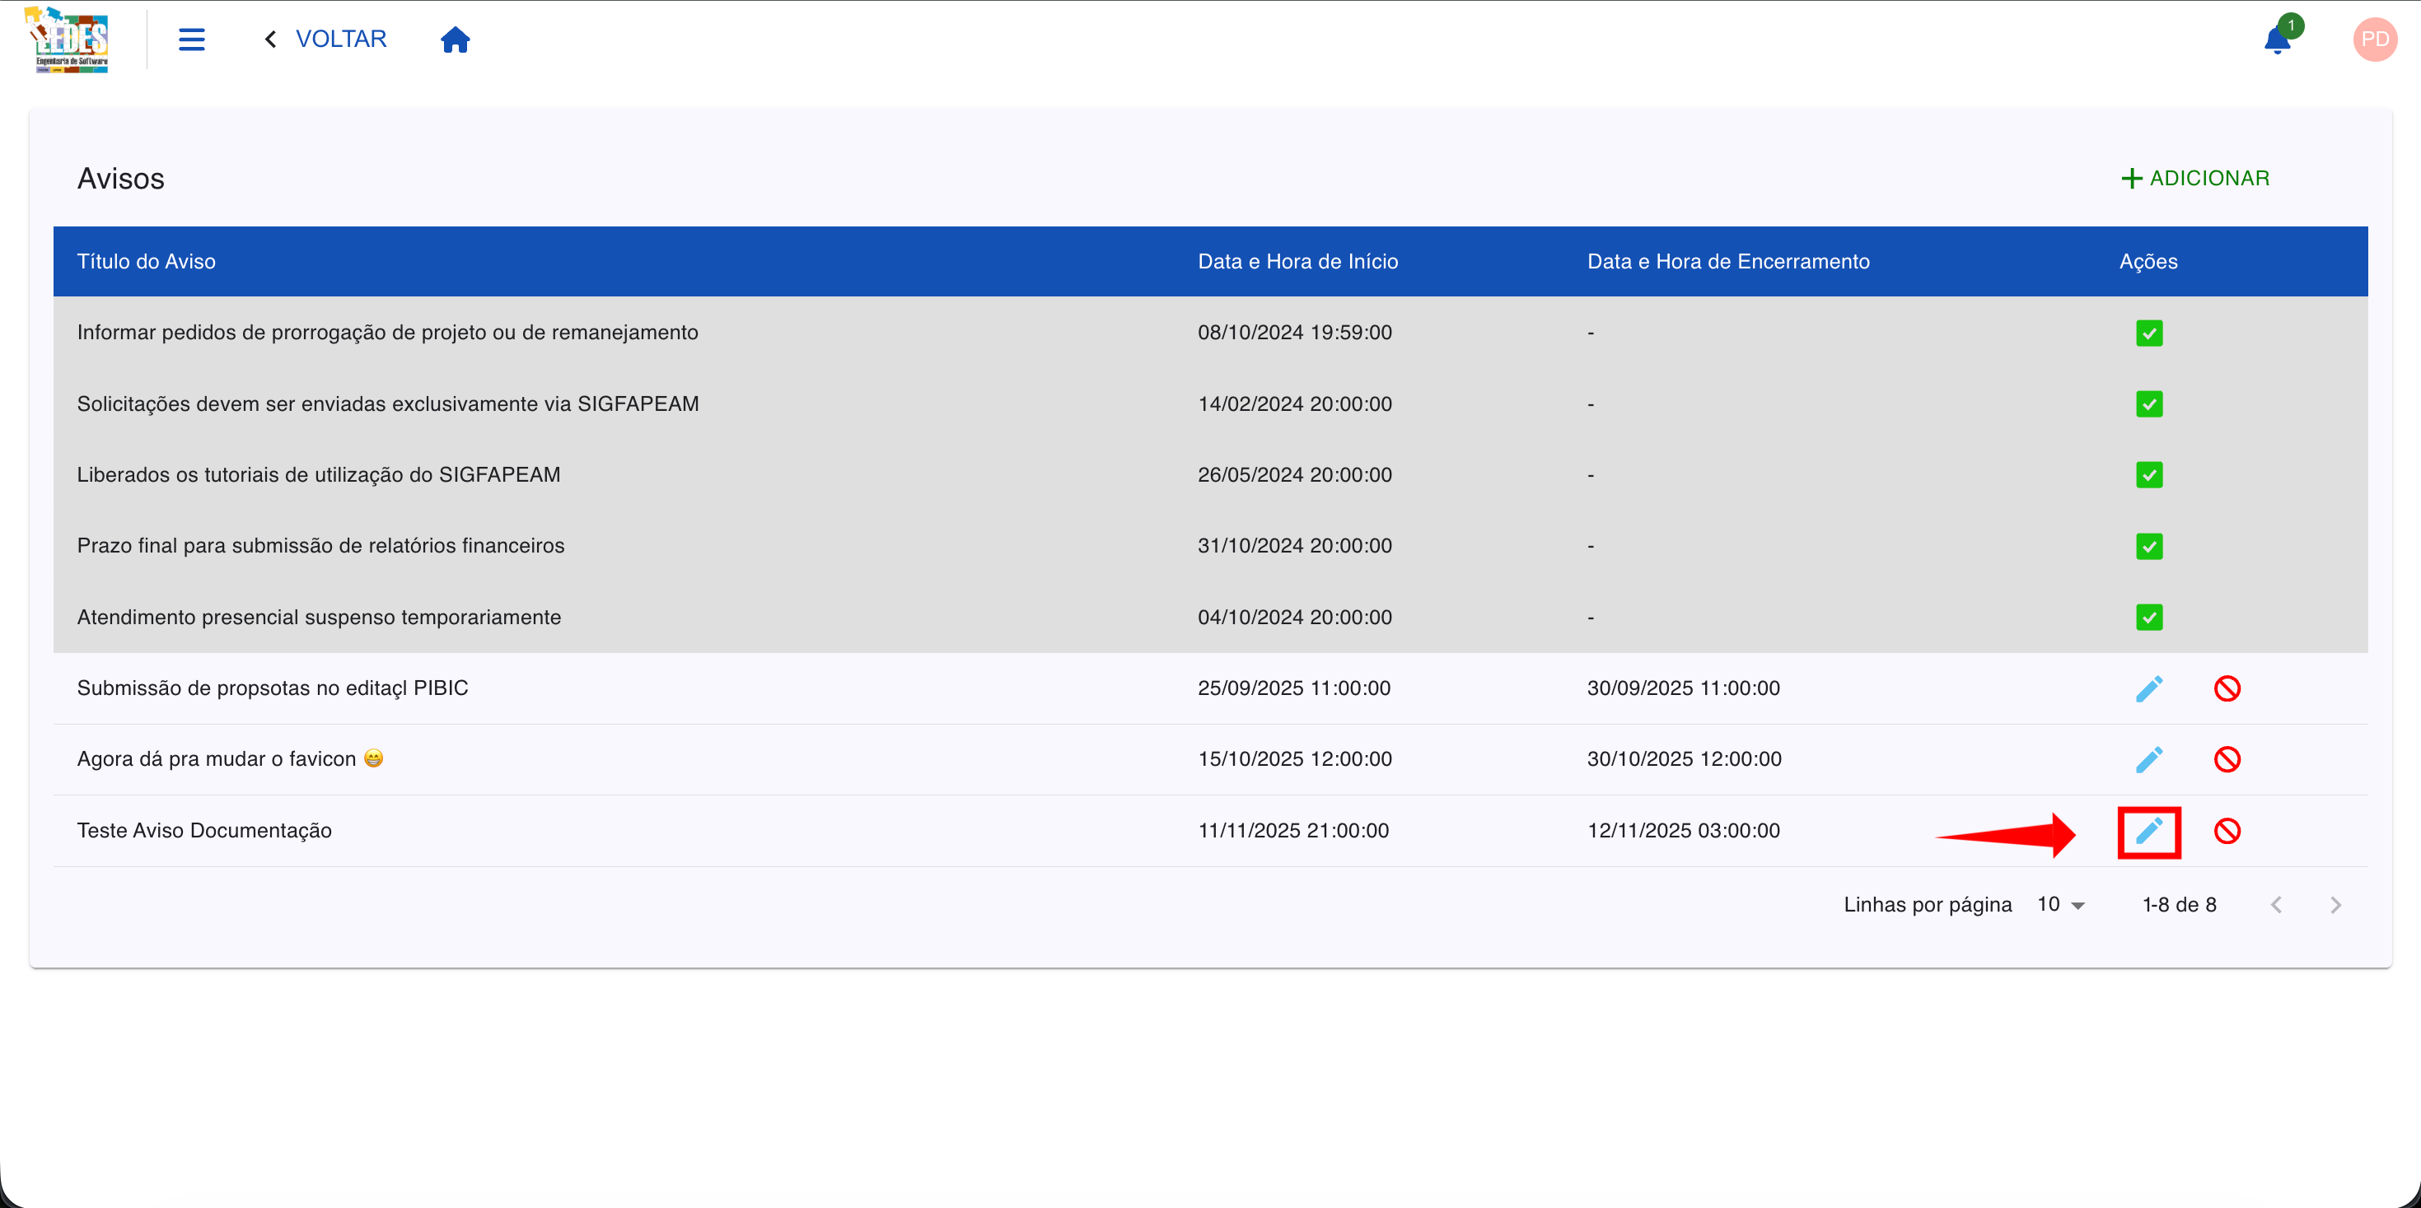
Task: Open the rows per page dropdown
Action: (x=2062, y=905)
